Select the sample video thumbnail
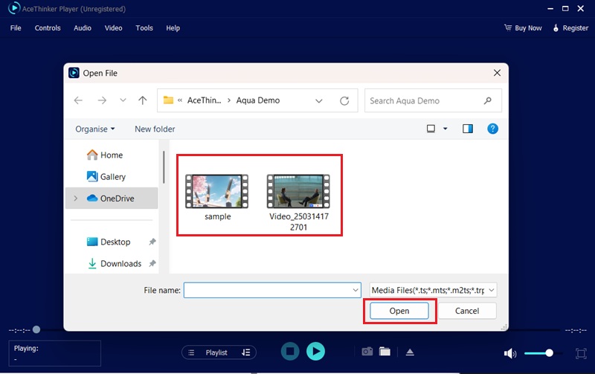 217,192
